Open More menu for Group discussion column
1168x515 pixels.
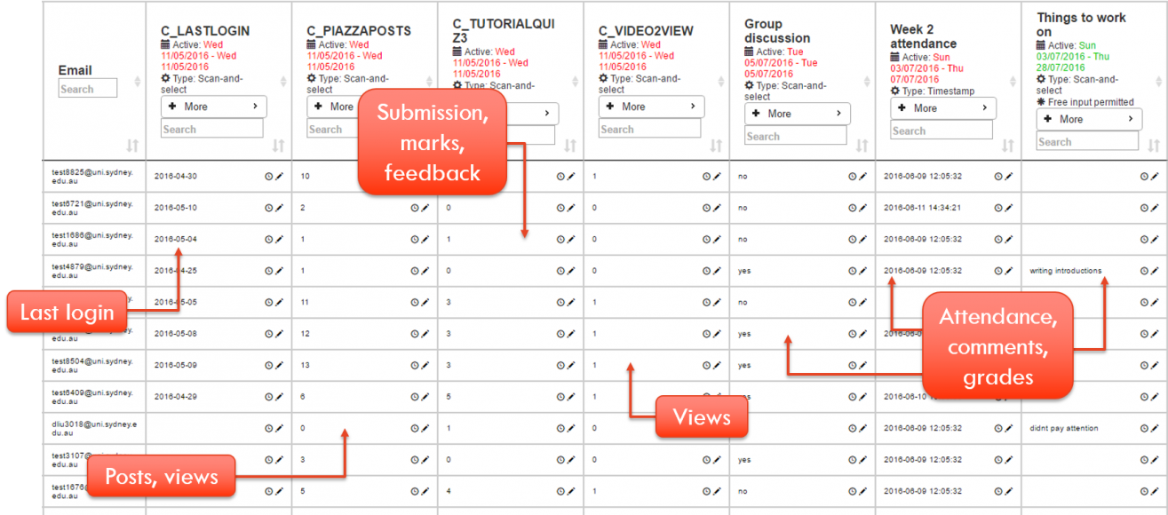(x=796, y=114)
